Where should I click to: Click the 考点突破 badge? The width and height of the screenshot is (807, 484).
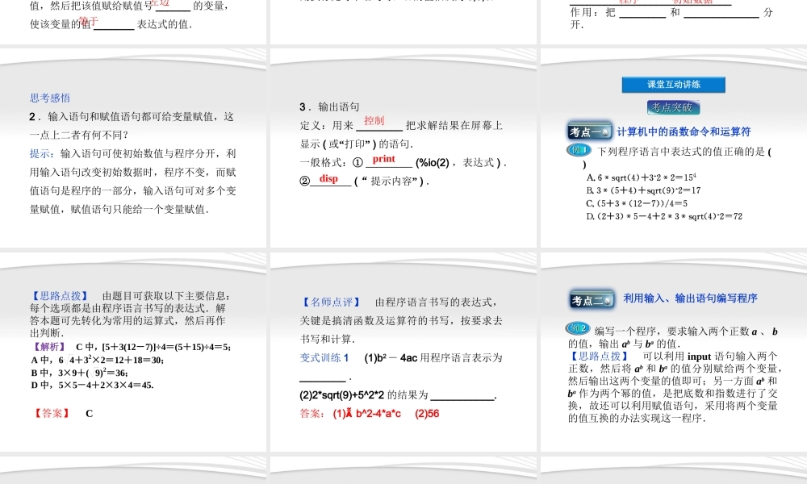pos(673,107)
